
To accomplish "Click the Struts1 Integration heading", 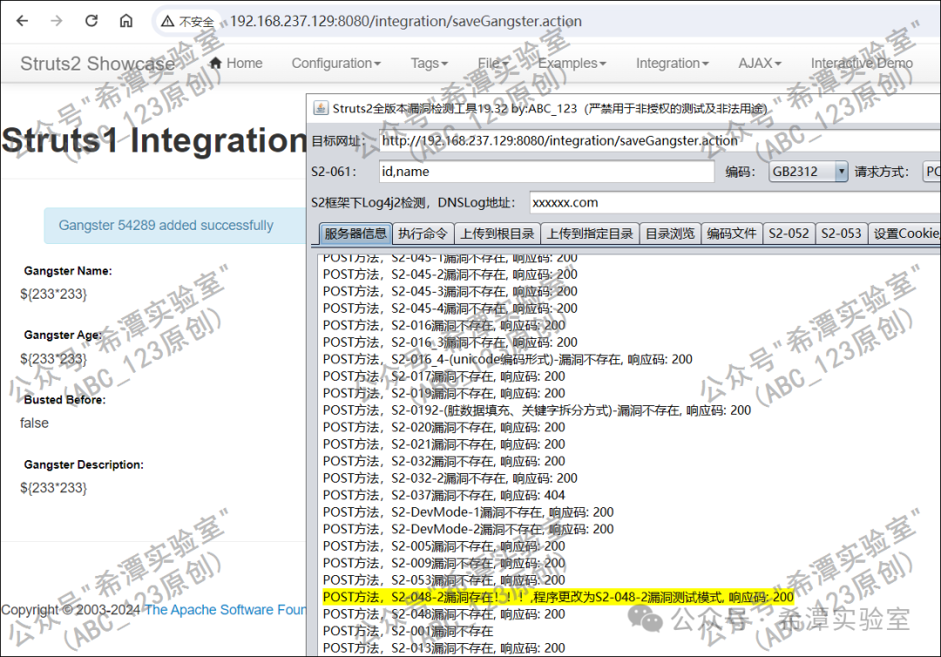I will (154, 140).
